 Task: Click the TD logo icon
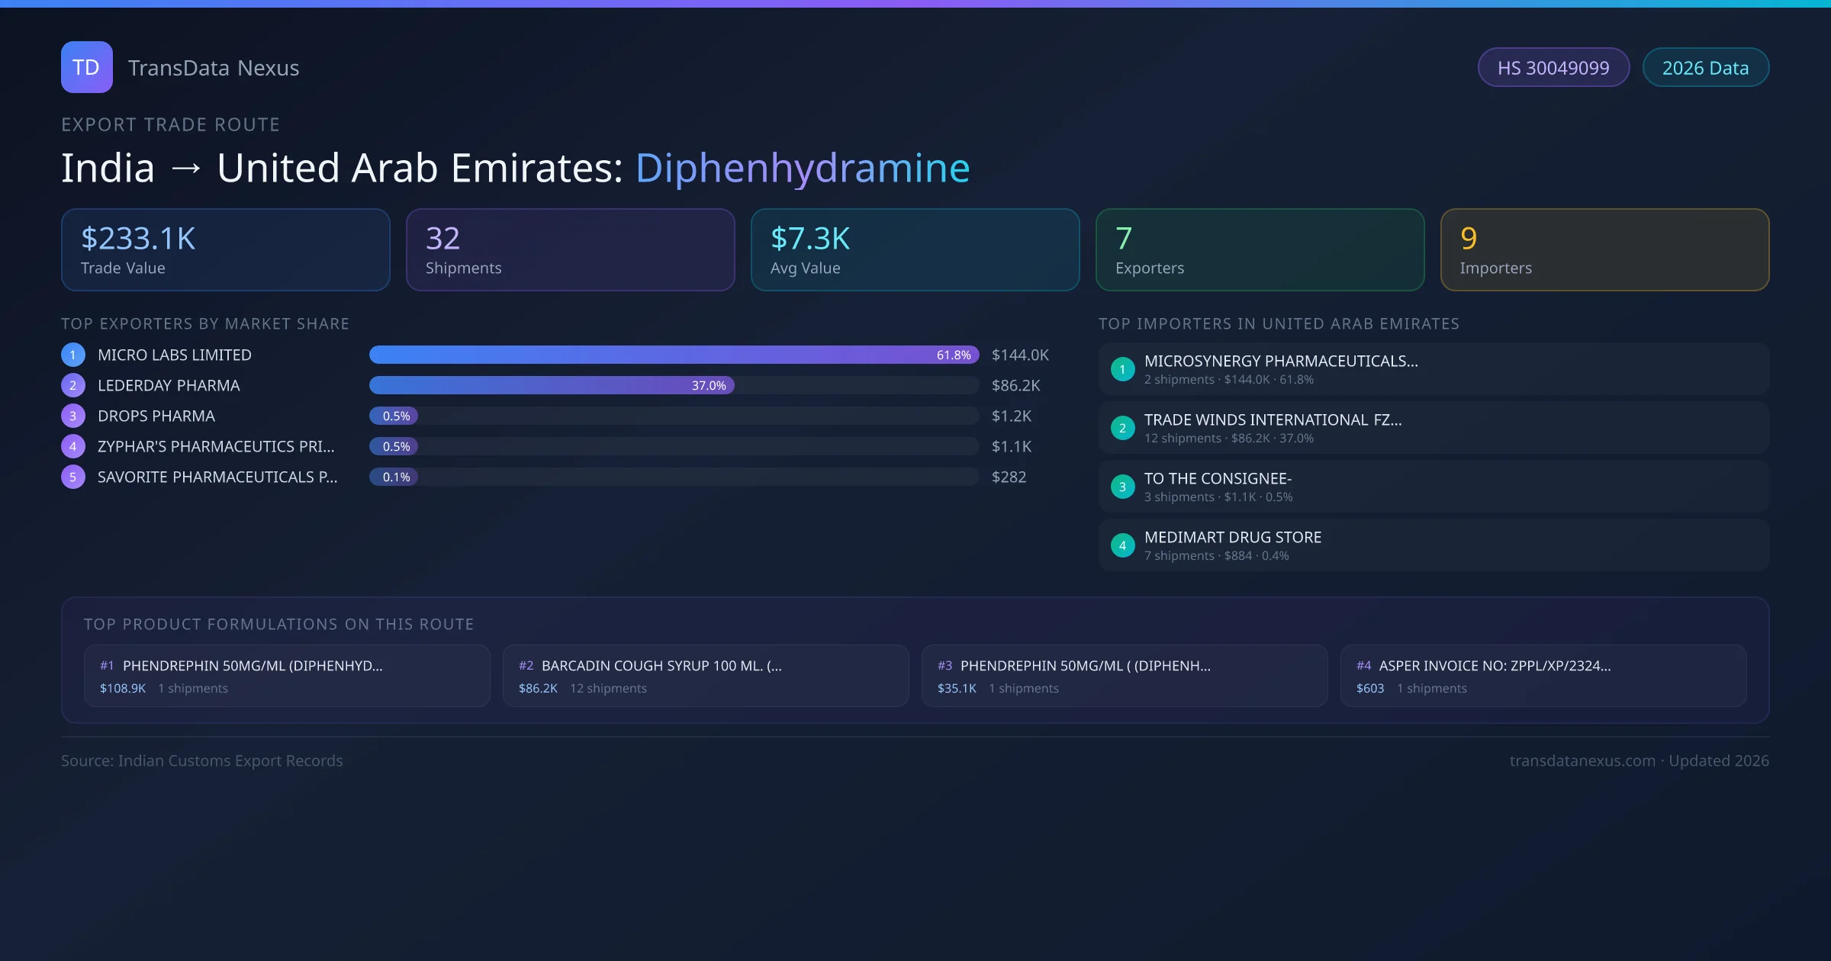86,67
